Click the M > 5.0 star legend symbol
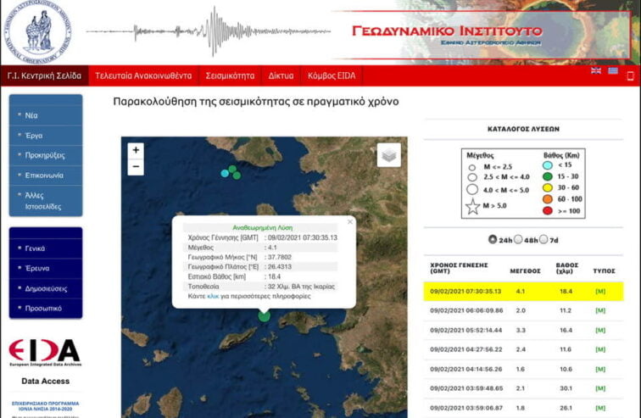641x418 pixels. click(x=472, y=207)
